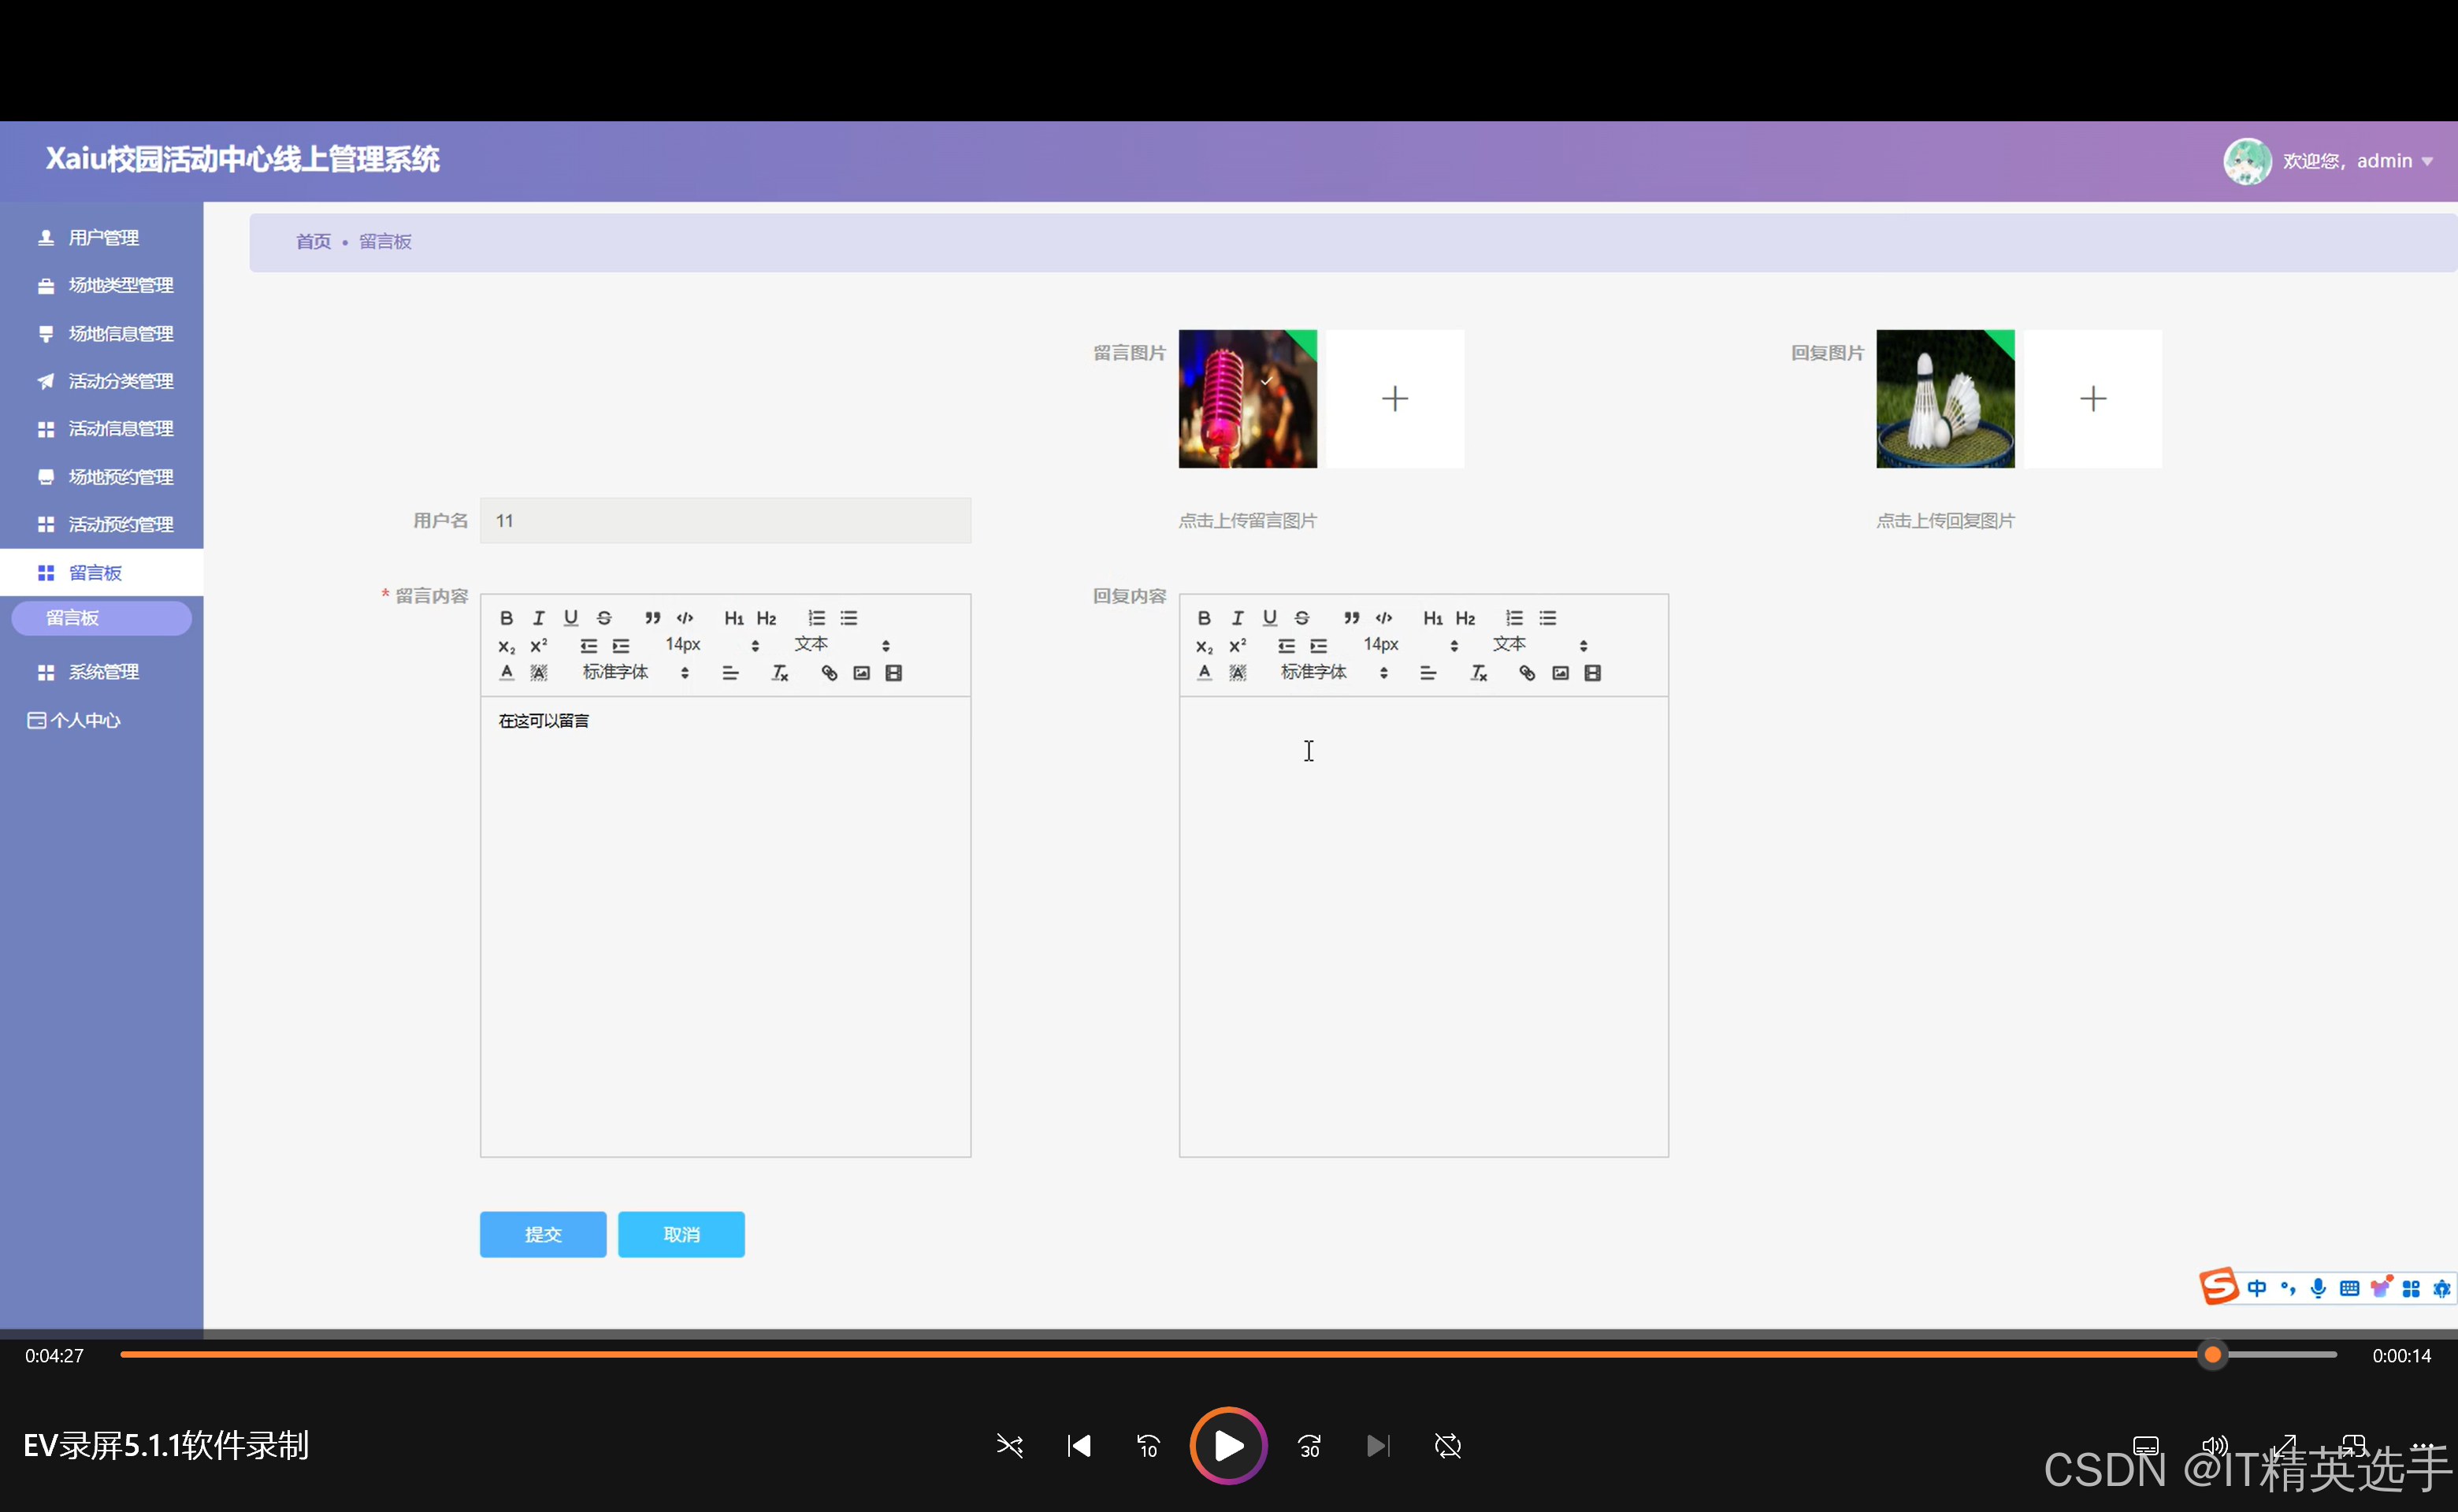
Task: Open 标准字体 font dropdown in 回复内容 editor
Action: pyautogui.click(x=1335, y=673)
